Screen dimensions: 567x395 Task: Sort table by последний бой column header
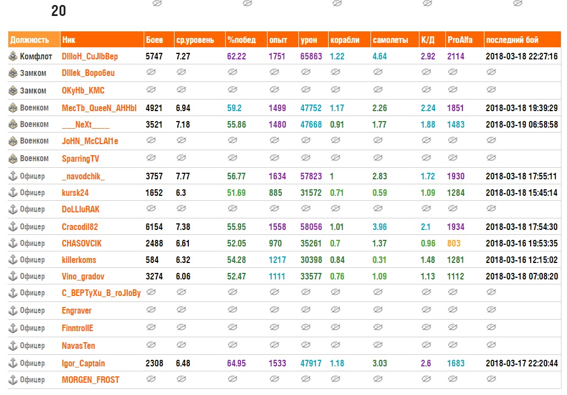click(522, 40)
